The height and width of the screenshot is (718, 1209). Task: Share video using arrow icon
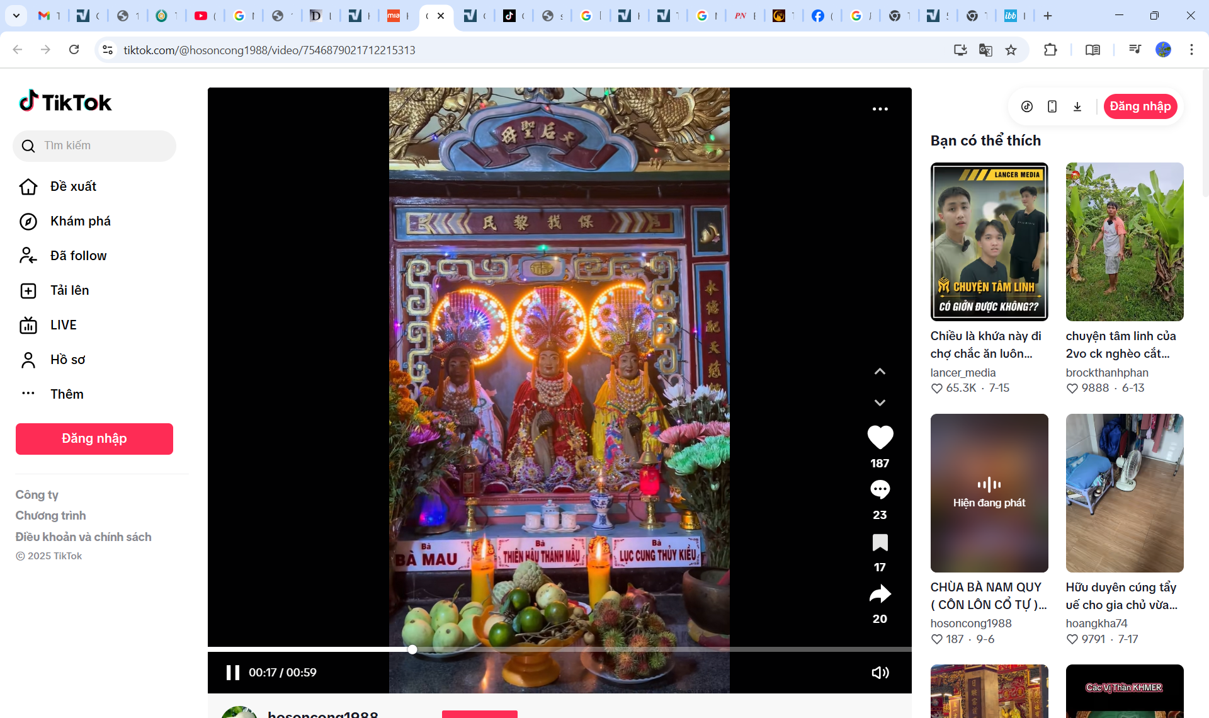click(880, 594)
